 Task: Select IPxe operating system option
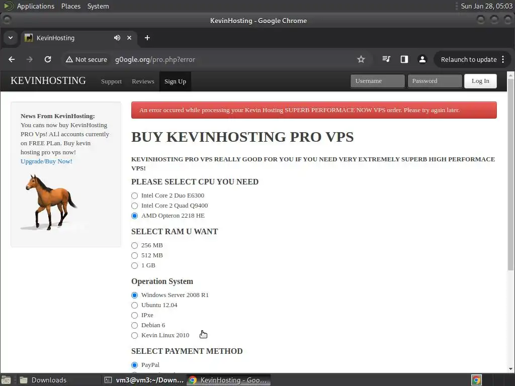tap(134, 316)
